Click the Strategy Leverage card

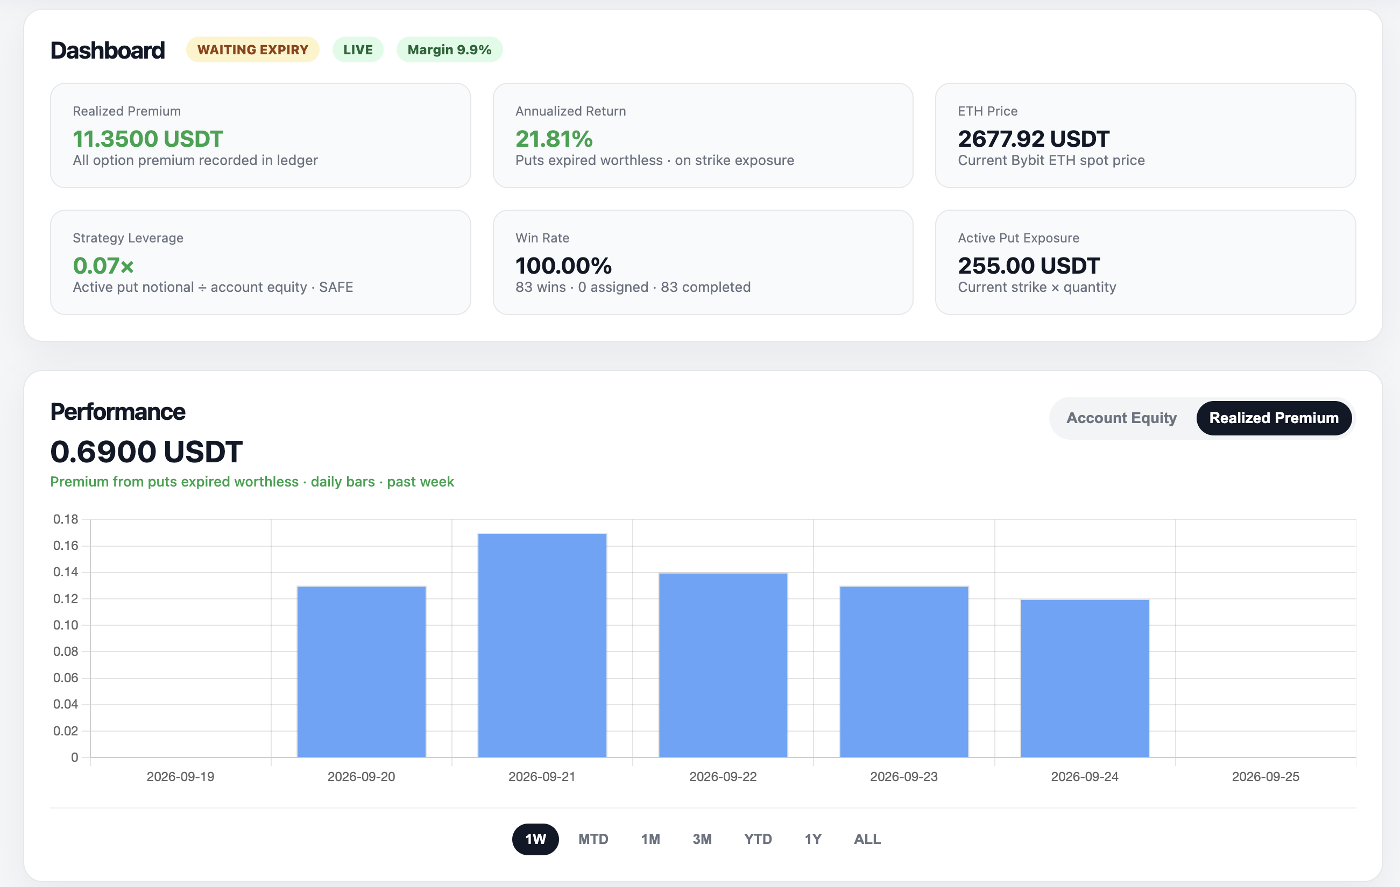[260, 262]
